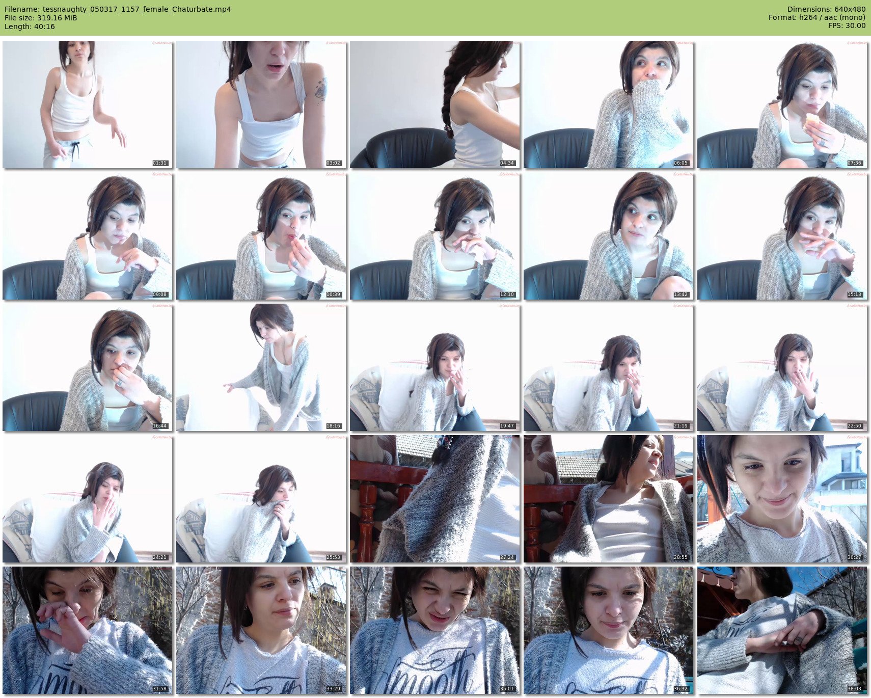Open the 24:21 frame thumbnail

pyautogui.click(x=88, y=499)
